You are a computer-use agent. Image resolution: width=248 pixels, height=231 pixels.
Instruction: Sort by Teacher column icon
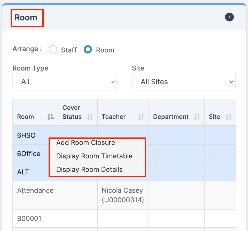tap(141, 117)
